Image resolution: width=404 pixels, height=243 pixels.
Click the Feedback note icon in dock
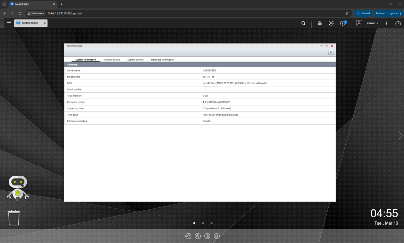[x=217, y=236]
